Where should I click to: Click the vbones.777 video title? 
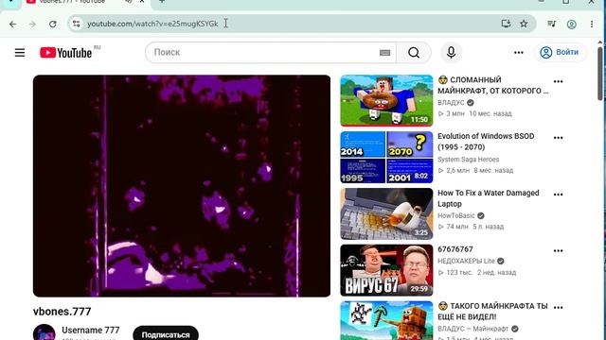tap(62, 312)
